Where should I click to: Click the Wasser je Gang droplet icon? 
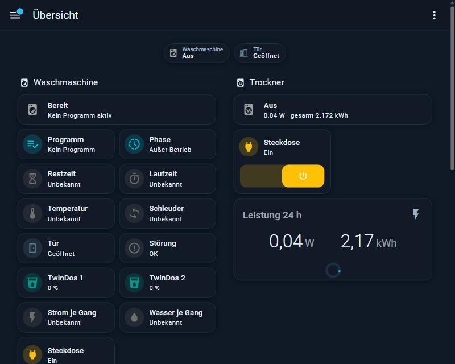[x=134, y=317]
